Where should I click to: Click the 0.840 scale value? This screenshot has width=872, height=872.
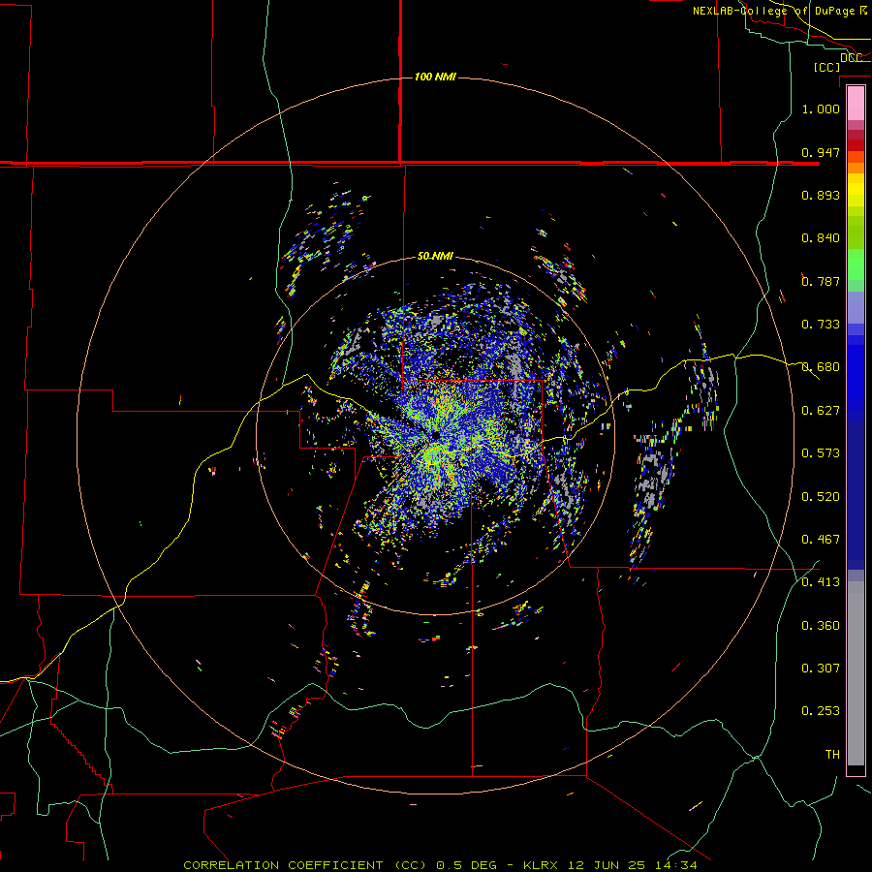(x=821, y=238)
